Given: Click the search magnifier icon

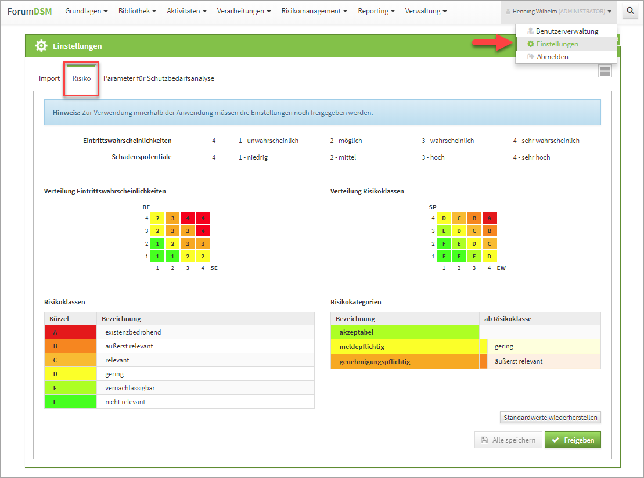Looking at the screenshot, I should [x=630, y=11].
